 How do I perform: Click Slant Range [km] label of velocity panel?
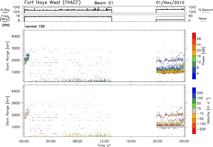pyautogui.click(x=7, y=111)
